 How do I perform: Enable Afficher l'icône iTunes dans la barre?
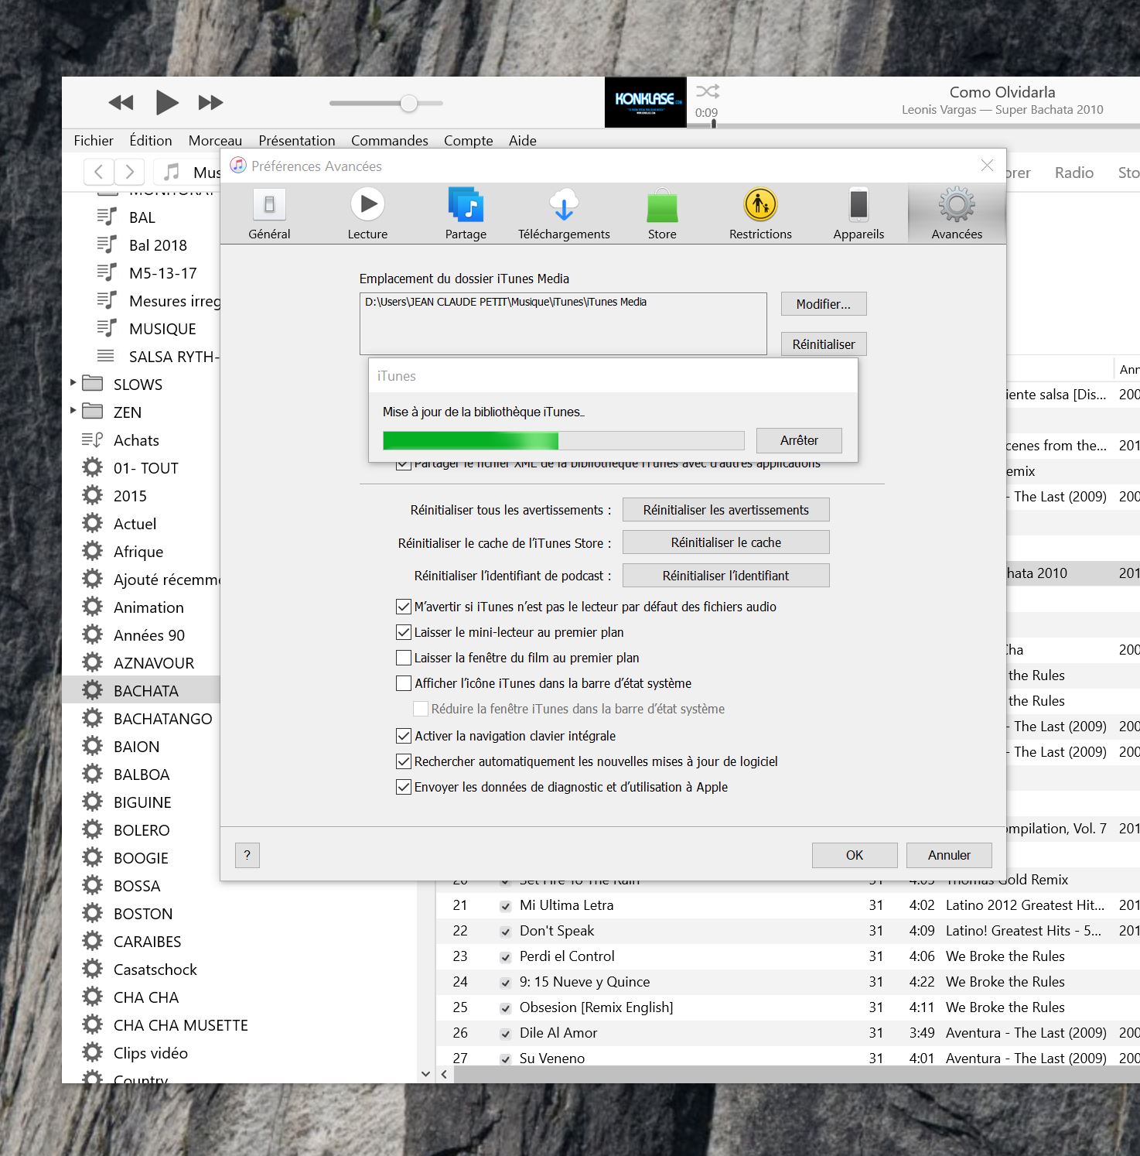(x=404, y=683)
